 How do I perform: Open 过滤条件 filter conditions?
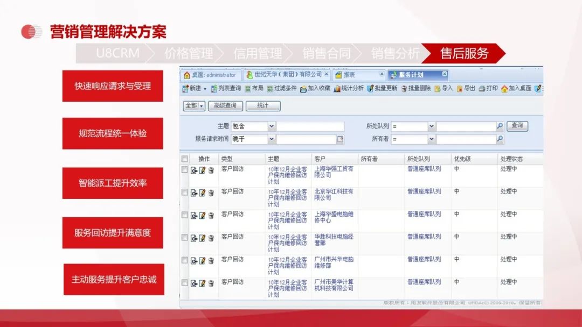point(282,89)
